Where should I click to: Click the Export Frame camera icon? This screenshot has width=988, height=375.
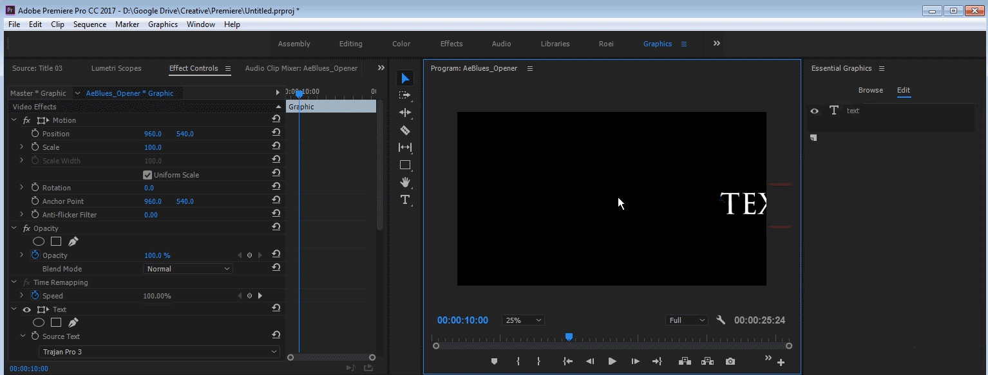point(730,361)
